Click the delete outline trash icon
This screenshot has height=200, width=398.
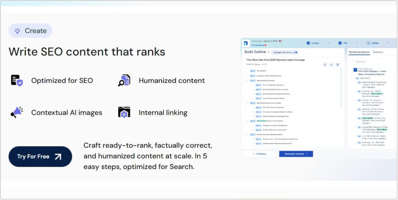pos(337,65)
